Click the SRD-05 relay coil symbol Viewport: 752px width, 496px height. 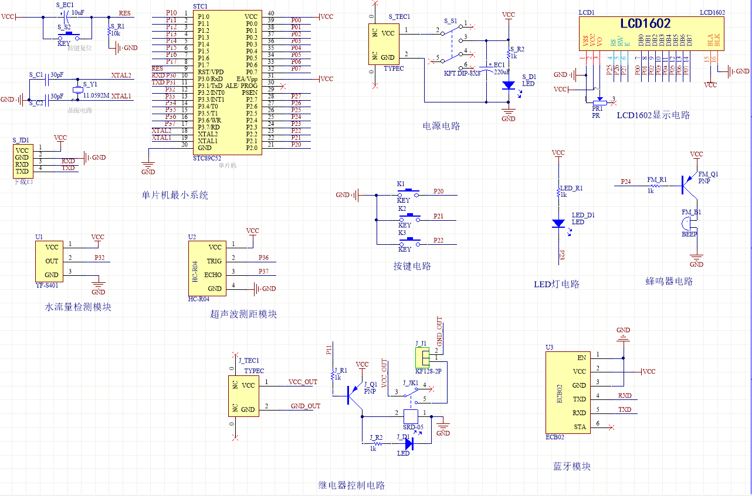coord(411,416)
